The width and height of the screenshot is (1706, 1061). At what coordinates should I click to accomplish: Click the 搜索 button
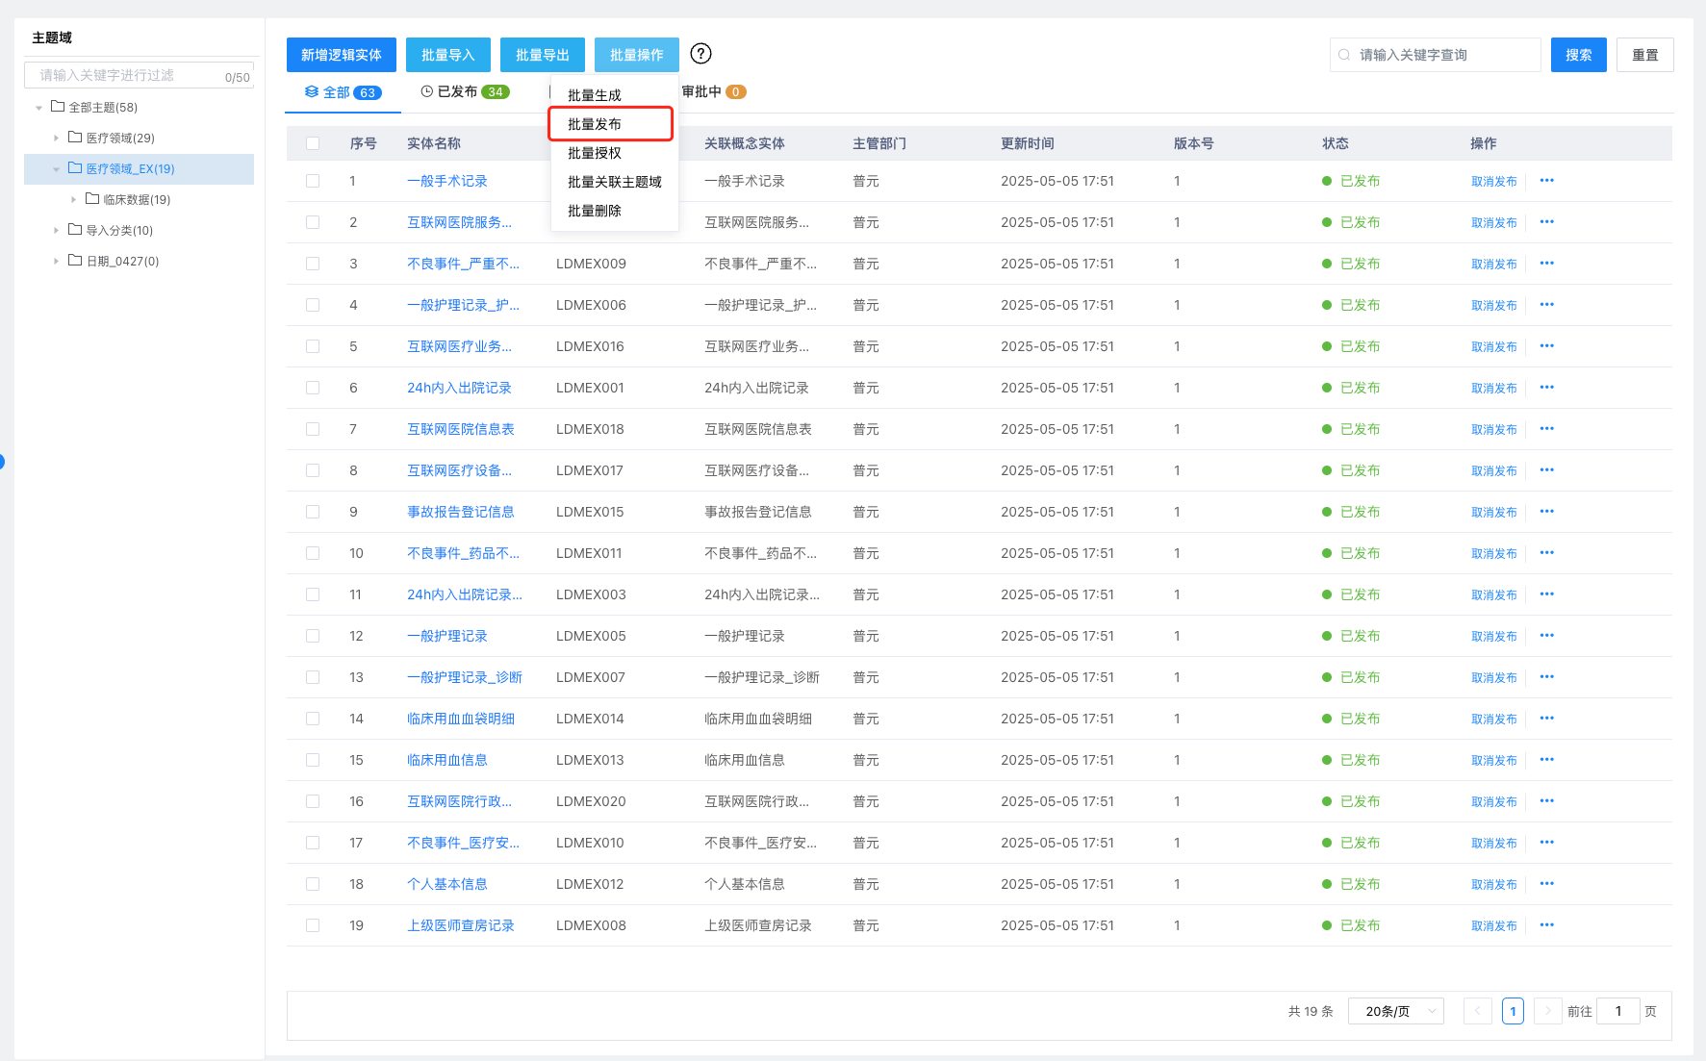click(x=1578, y=55)
